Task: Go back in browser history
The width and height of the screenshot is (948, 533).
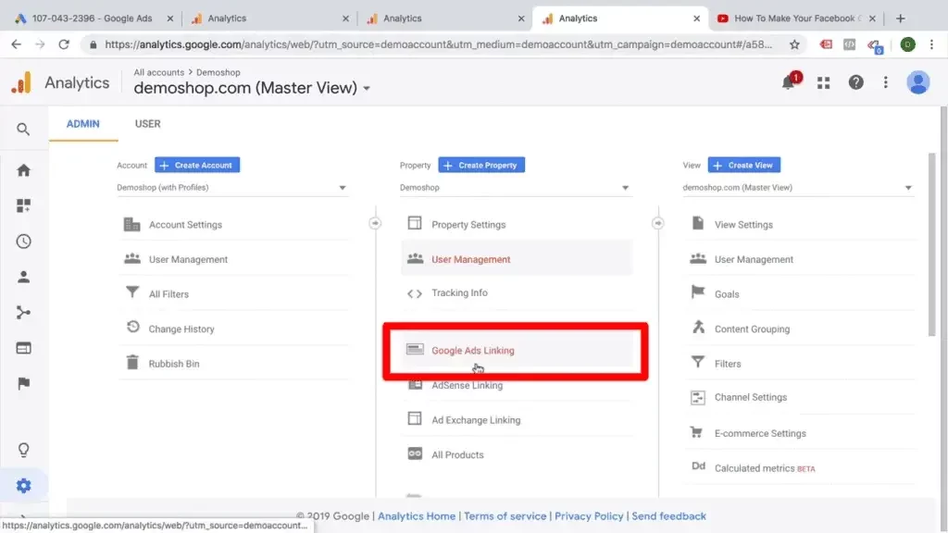Action: click(x=17, y=44)
